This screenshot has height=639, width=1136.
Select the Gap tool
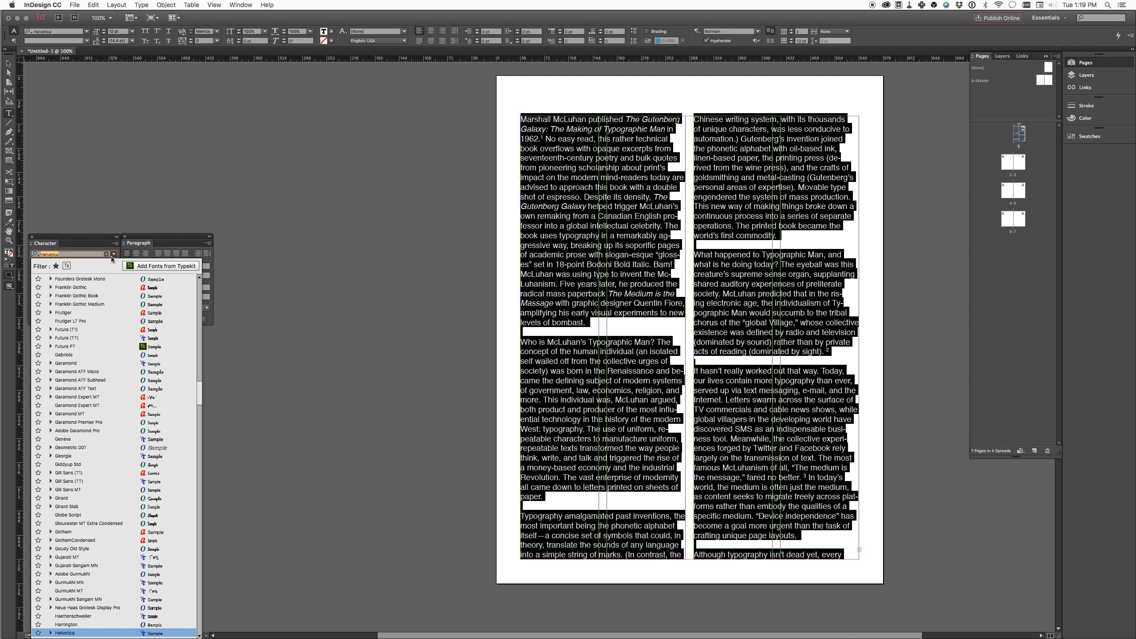click(9, 91)
